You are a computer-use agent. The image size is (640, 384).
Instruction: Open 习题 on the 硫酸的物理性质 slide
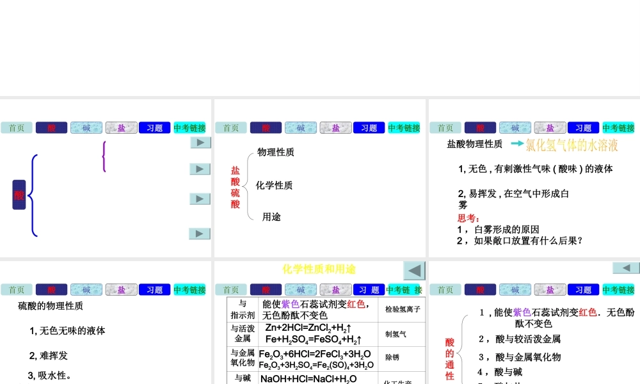[x=155, y=290]
